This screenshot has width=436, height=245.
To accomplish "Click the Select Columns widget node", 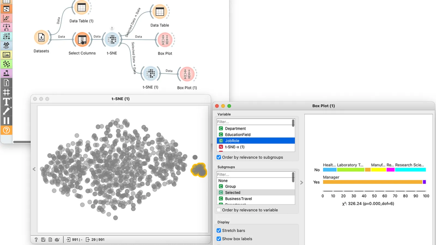I will coord(82,40).
